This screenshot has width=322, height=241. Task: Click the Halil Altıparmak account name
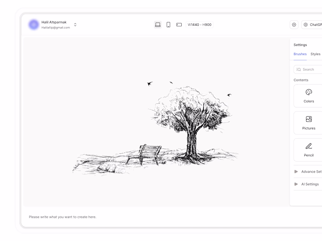[x=54, y=22]
